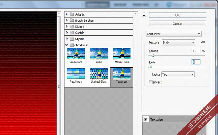Expand the Brush Strokes folder
Screen dimensions: 218x135
pos(66,20)
